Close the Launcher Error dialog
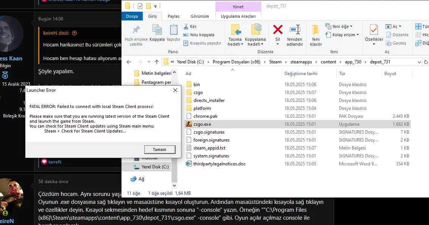The height and width of the screenshot is (225, 429). (175, 90)
